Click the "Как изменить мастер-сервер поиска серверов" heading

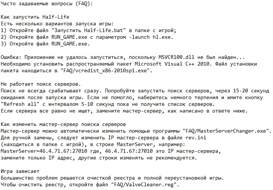tap(63, 124)
